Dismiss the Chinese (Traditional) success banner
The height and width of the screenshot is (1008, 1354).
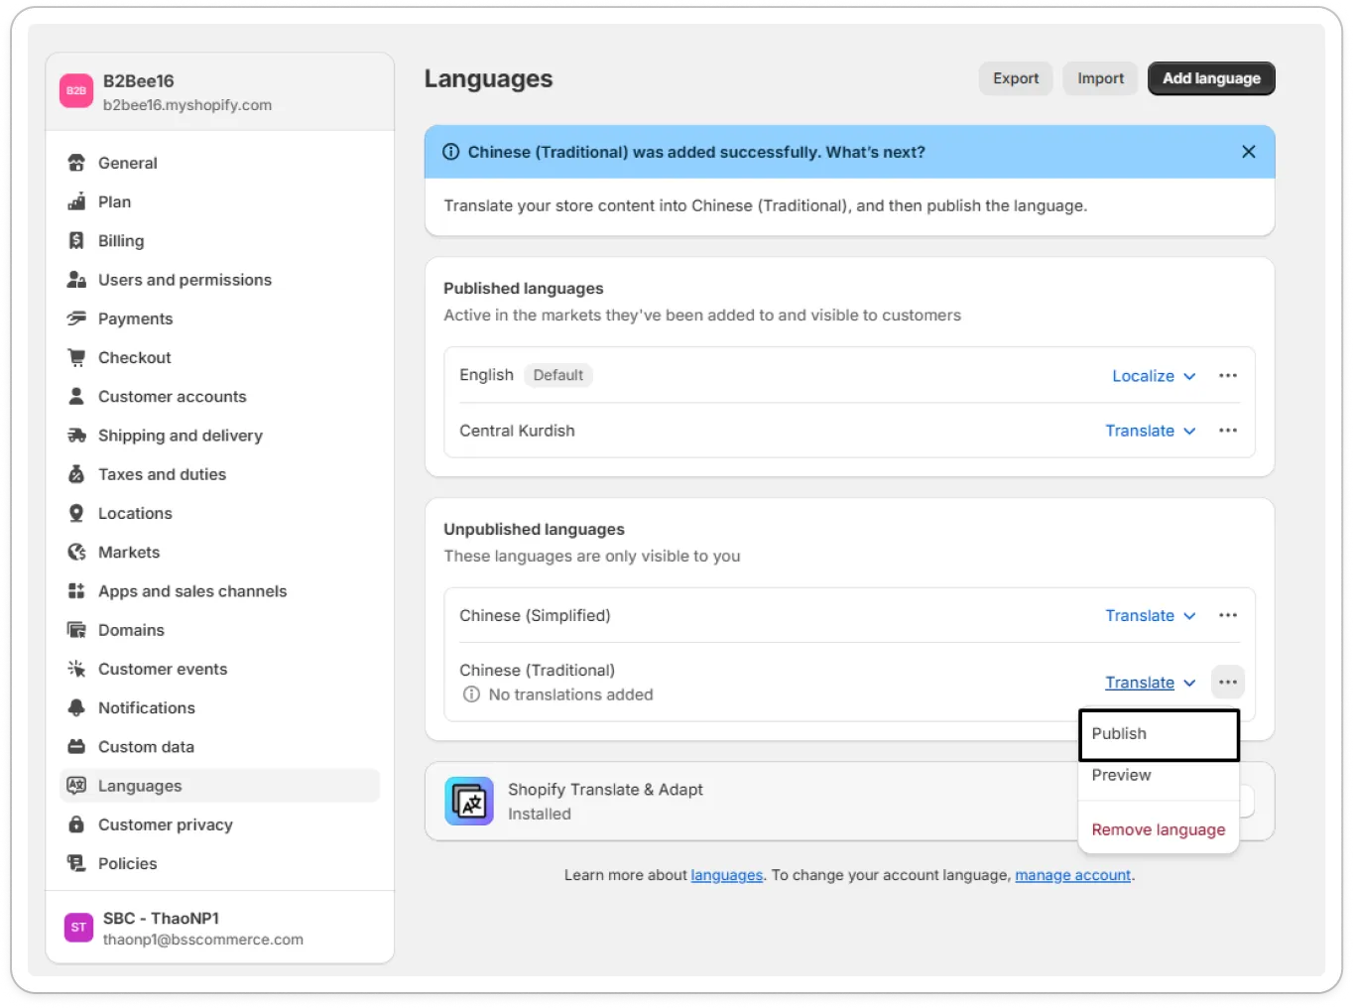(x=1249, y=152)
